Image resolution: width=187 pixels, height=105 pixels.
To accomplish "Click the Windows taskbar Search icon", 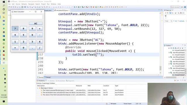I will (x=4, y=6).
